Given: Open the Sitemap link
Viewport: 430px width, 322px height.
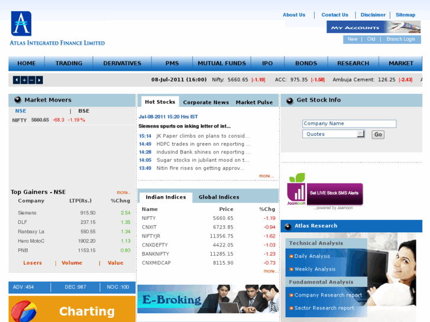Looking at the screenshot, I should [405, 15].
